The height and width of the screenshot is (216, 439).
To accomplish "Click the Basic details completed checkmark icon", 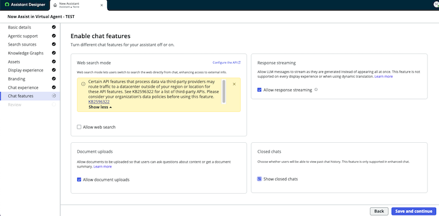I will coord(54,27).
